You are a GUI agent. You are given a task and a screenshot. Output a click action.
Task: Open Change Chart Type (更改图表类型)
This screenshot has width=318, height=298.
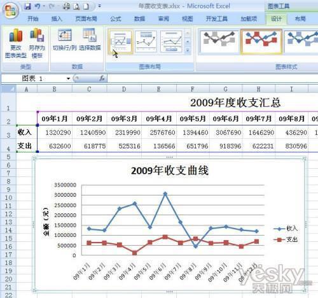16,43
